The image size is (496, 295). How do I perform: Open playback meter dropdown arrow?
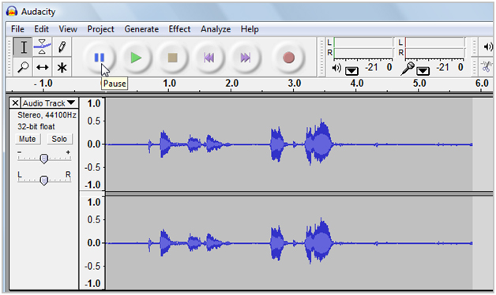351,70
